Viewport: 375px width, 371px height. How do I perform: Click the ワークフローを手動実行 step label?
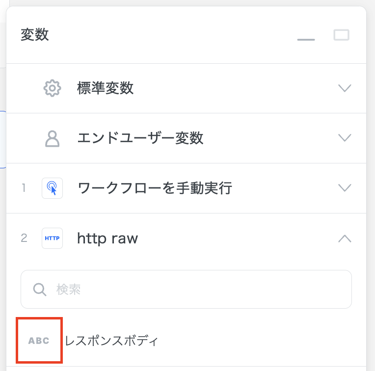tap(155, 188)
